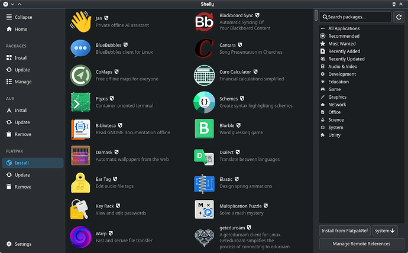Viewport: 408px width, 253px height.
Task: Filter by Game category
Action: [x=361, y=89]
